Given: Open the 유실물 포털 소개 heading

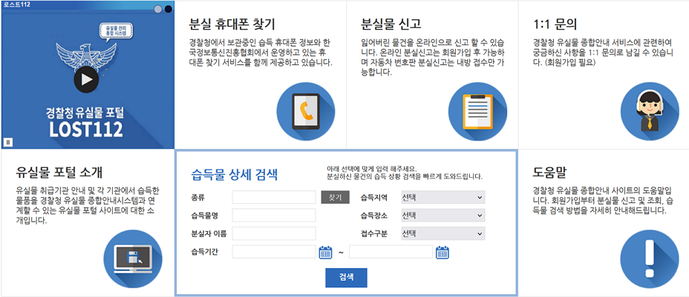Looking at the screenshot, I should (x=59, y=172).
